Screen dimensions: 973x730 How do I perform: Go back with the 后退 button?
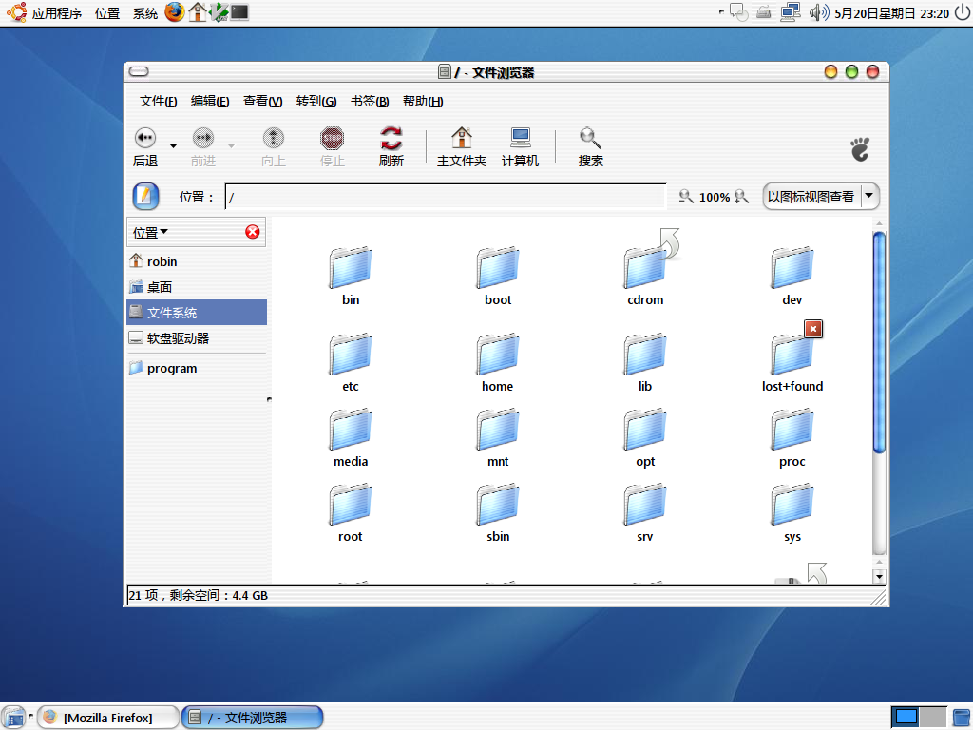pos(145,147)
